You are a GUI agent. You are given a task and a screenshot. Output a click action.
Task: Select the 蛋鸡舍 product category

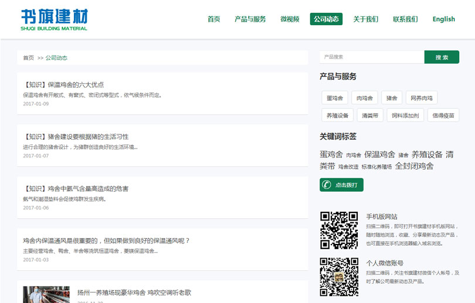pos(334,98)
